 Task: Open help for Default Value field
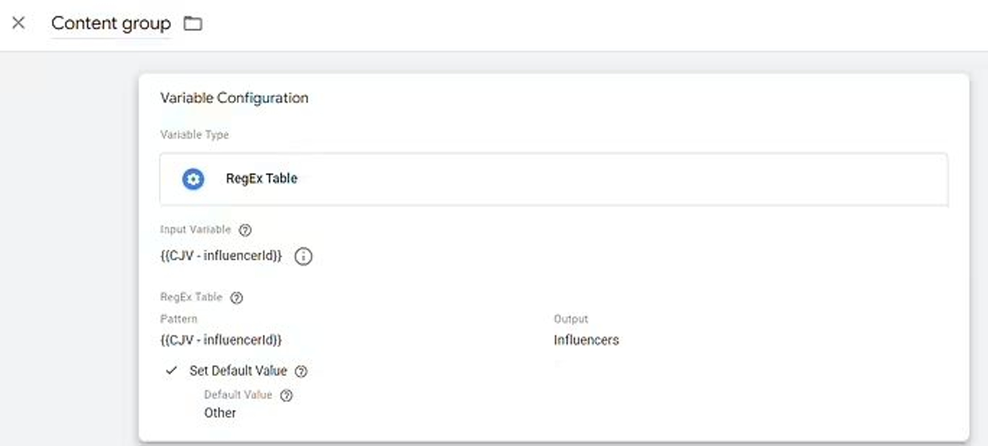(x=286, y=395)
